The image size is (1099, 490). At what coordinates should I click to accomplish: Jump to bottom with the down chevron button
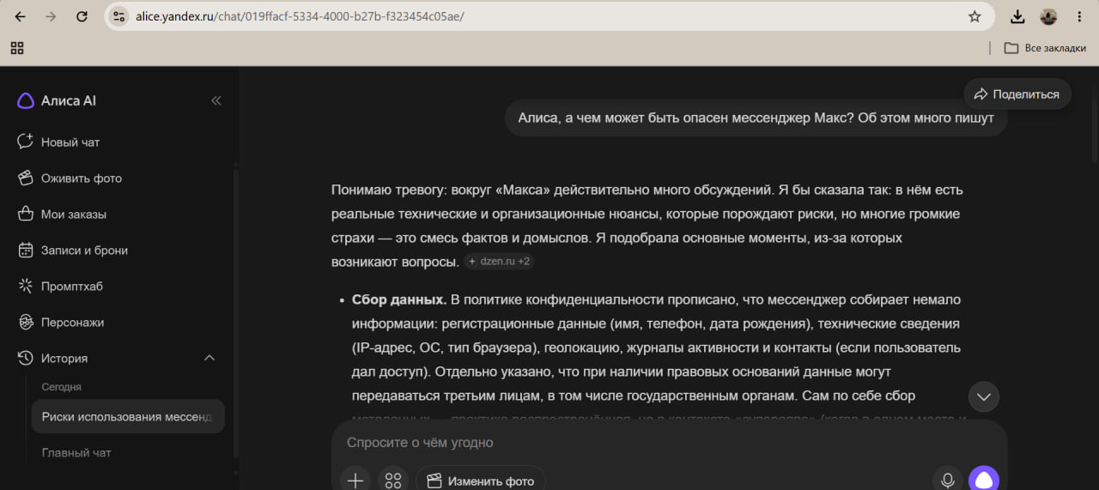click(984, 396)
